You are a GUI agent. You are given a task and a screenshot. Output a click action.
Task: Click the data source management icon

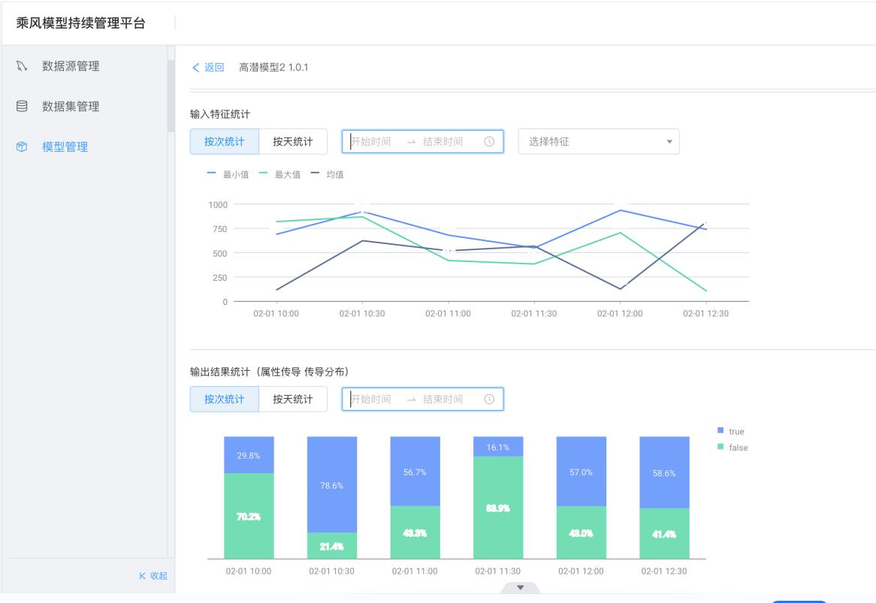coord(22,66)
